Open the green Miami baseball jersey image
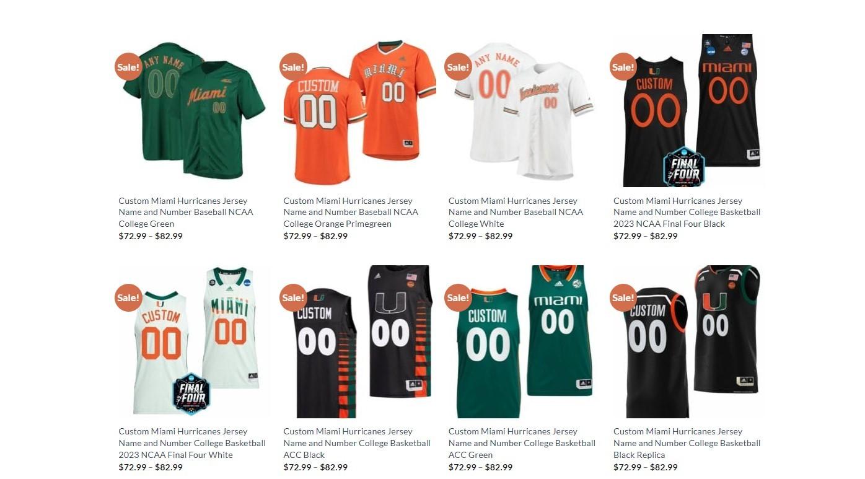This screenshot has width=865, height=479. tap(195, 110)
